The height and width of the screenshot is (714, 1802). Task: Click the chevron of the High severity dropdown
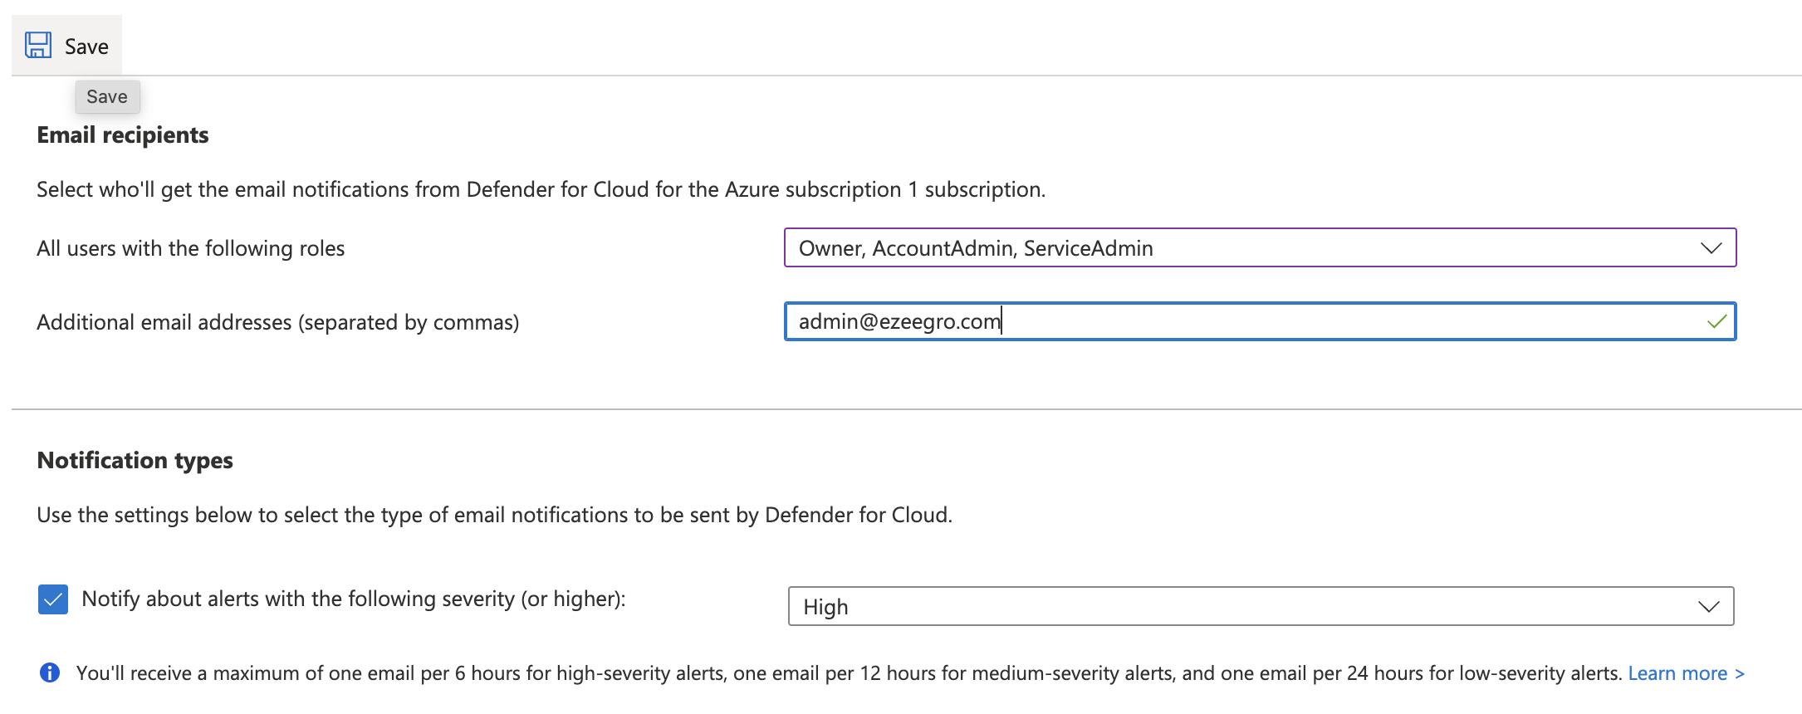point(1708,607)
